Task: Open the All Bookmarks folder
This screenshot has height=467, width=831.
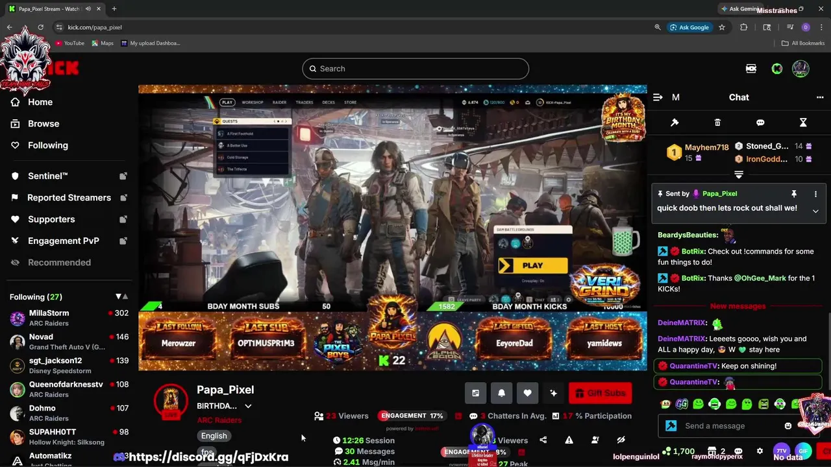Action: click(803, 43)
